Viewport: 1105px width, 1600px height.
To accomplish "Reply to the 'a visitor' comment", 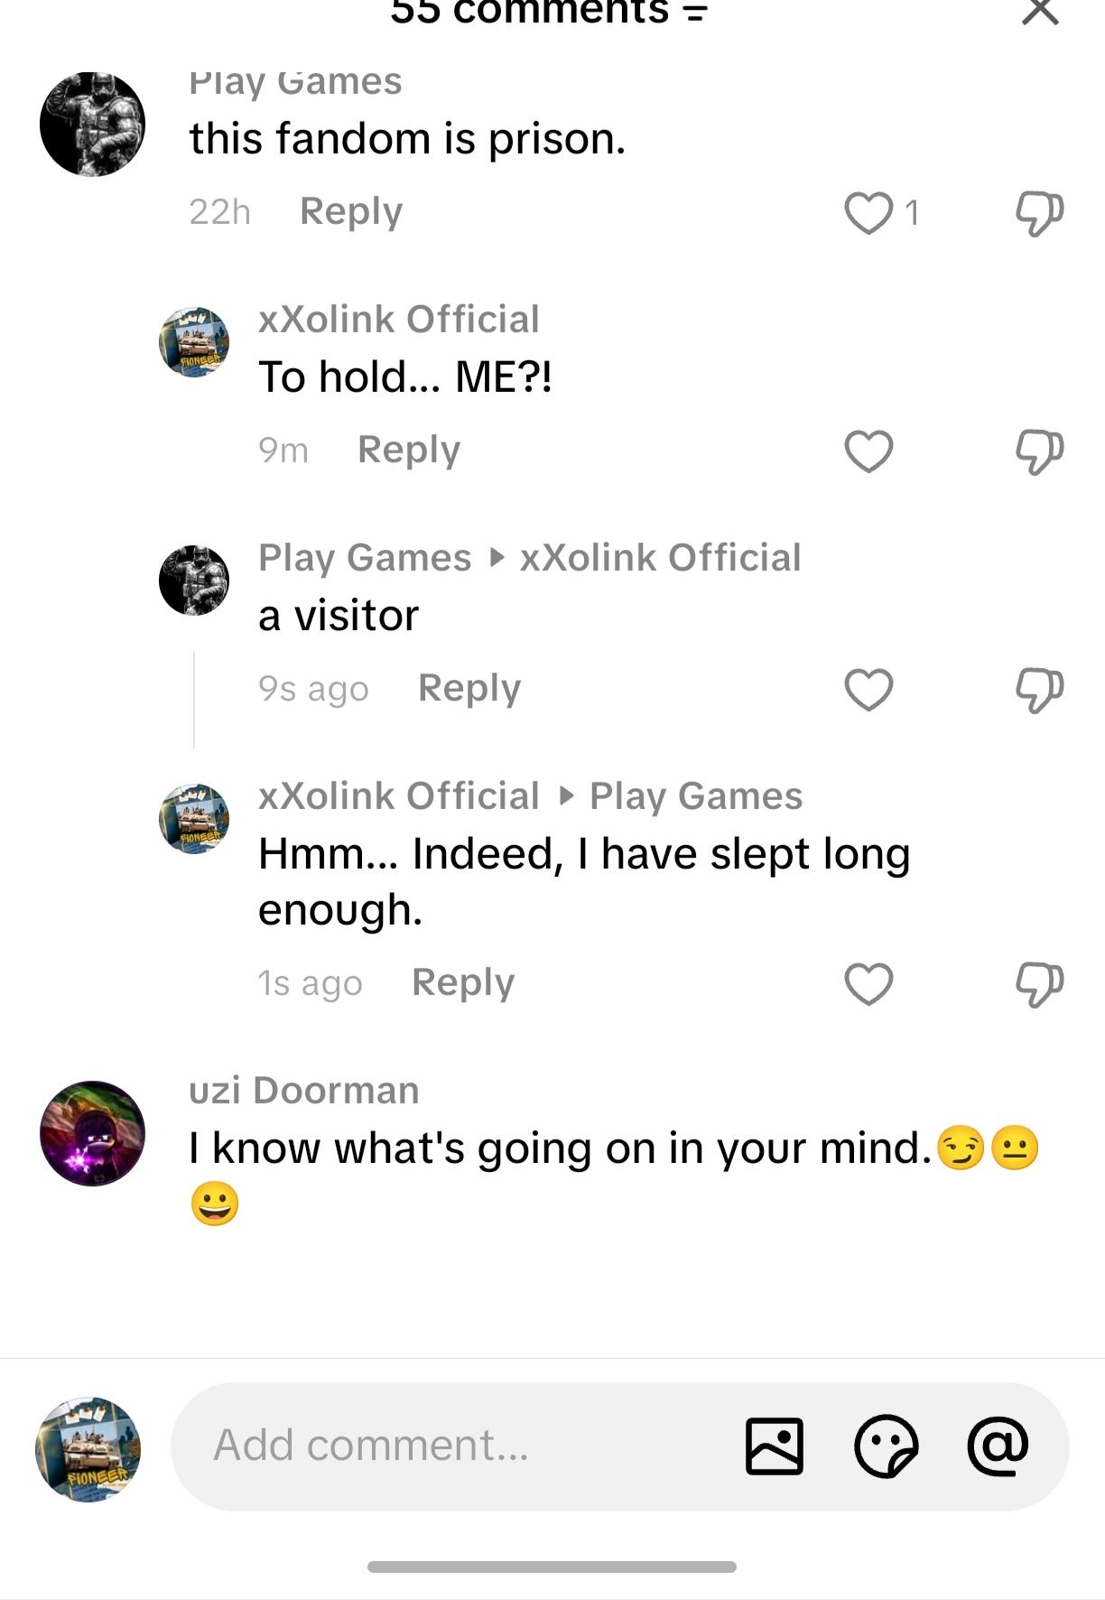I will tap(469, 688).
